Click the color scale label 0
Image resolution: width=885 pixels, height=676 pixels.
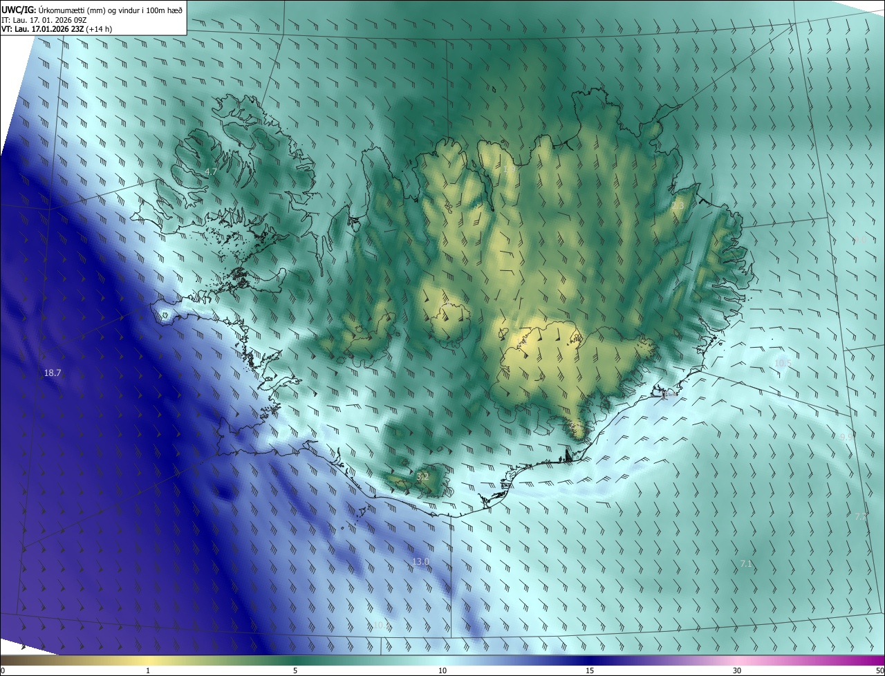(x=3, y=670)
